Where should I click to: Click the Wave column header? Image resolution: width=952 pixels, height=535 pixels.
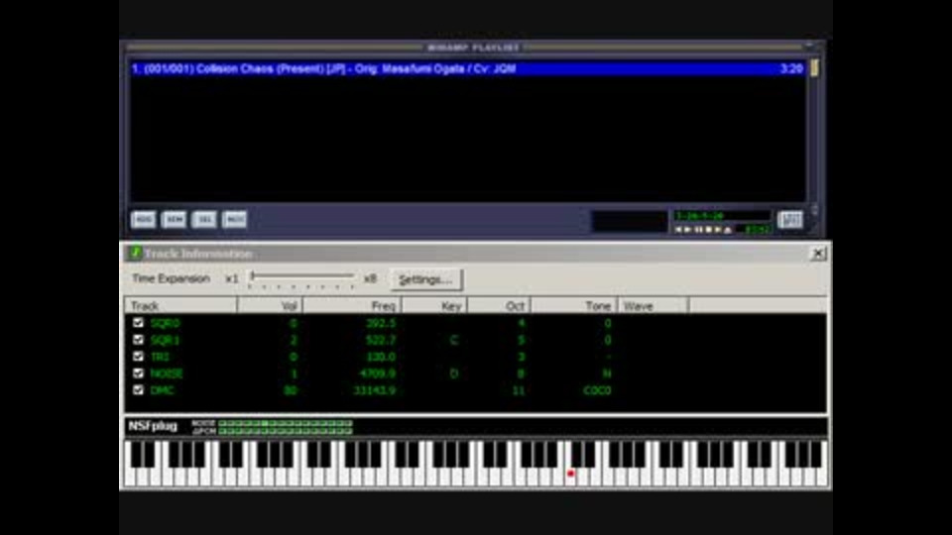pos(654,306)
